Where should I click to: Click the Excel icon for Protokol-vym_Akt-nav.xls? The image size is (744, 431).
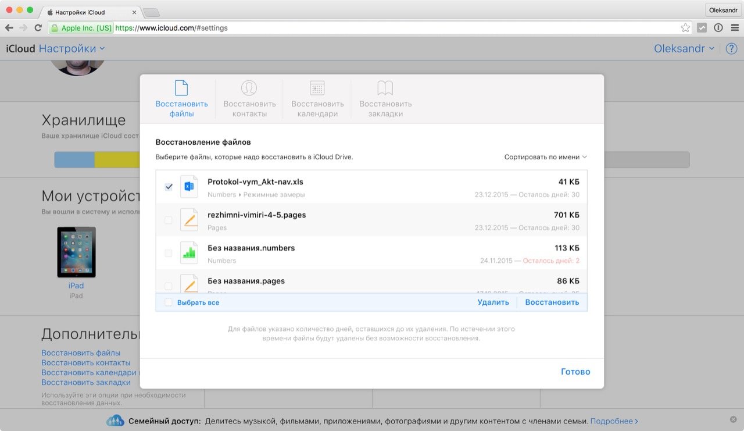pos(189,187)
